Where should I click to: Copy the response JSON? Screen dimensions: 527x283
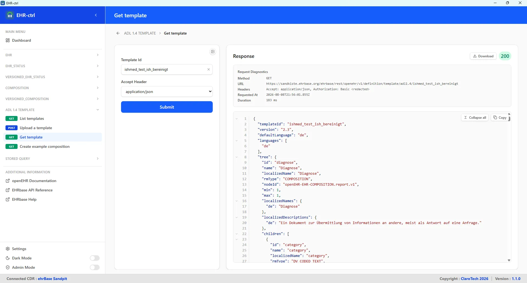pyautogui.click(x=500, y=118)
